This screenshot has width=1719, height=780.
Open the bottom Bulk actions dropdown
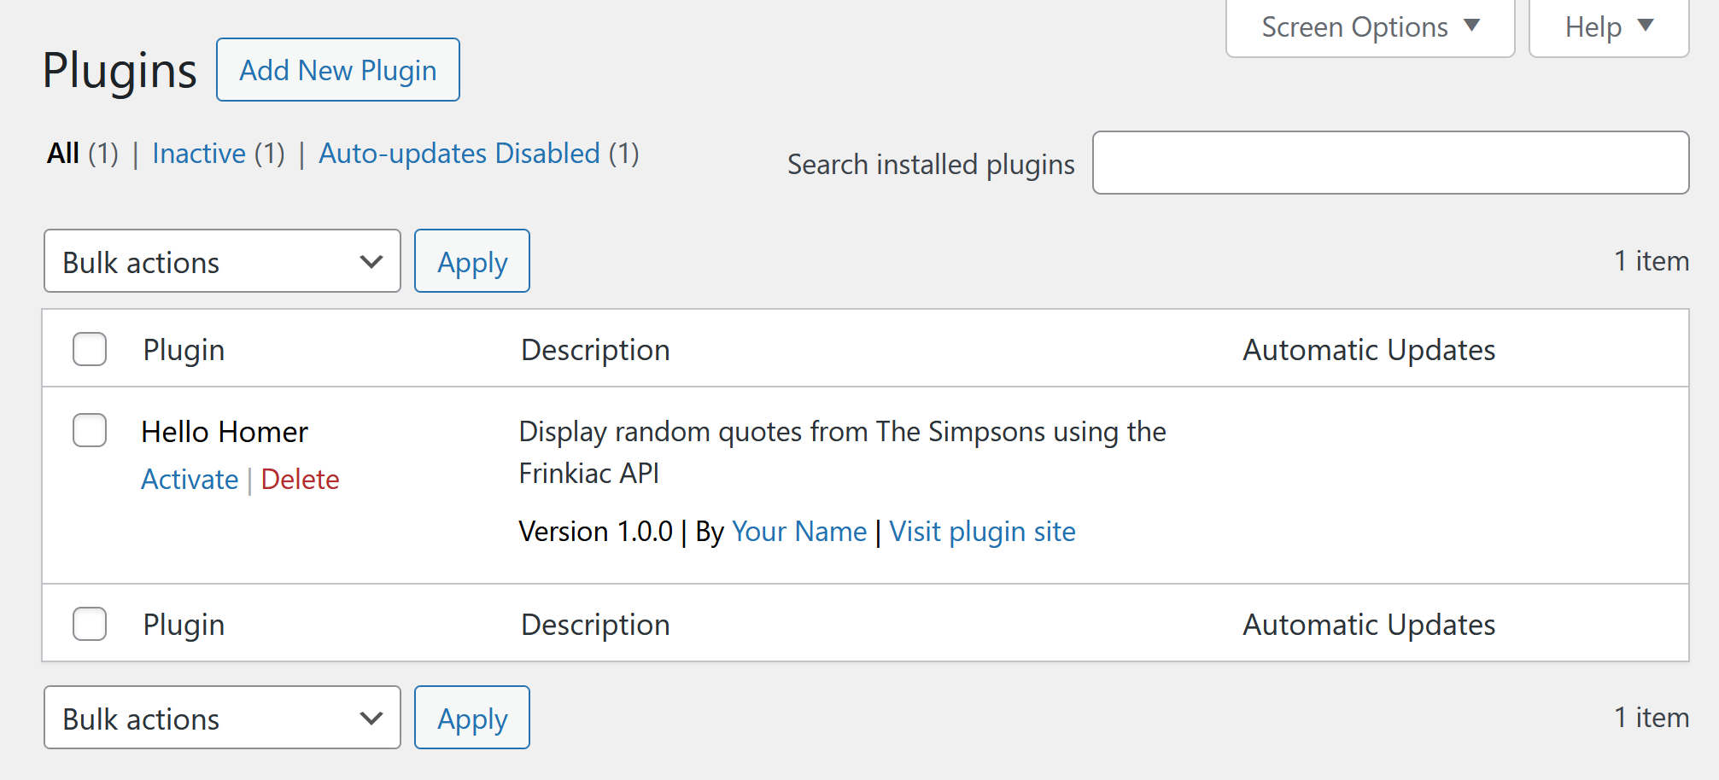pyautogui.click(x=221, y=718)
